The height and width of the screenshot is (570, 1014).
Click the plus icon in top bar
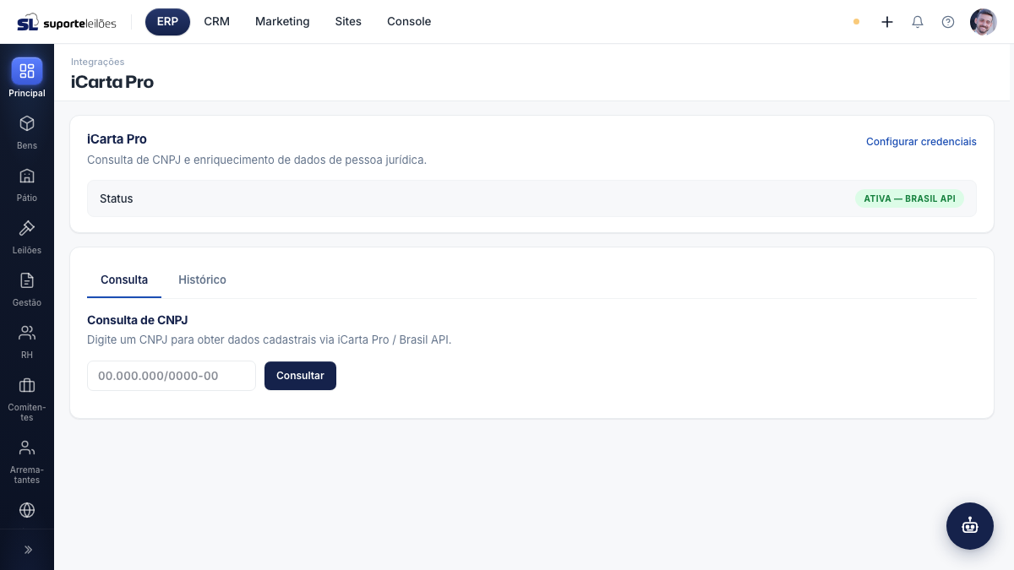click(887, 22)
